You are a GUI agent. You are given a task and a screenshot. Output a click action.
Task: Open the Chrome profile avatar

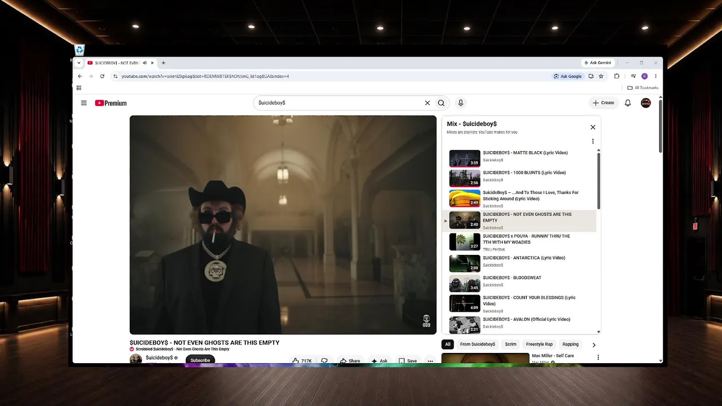(645, 76)
